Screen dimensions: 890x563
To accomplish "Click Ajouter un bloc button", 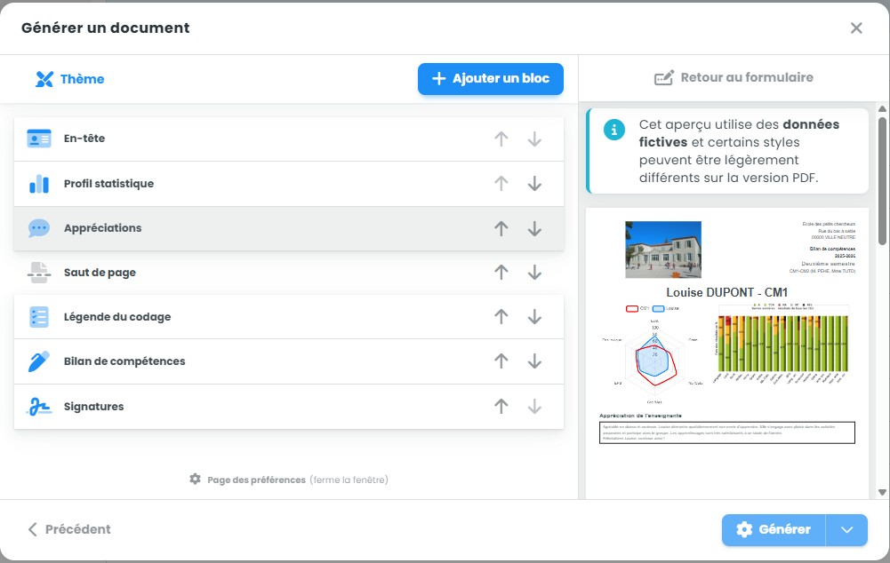I will [490, 79].
